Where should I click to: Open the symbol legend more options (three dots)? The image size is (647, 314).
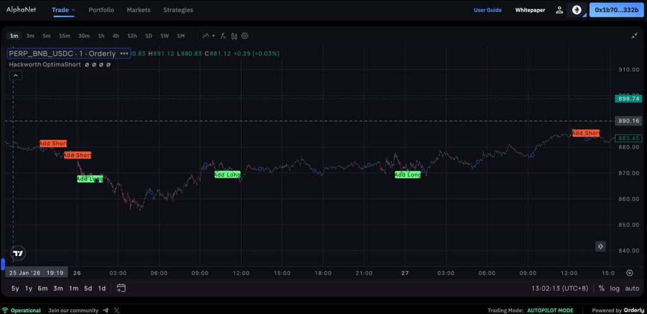pos(125,53)
